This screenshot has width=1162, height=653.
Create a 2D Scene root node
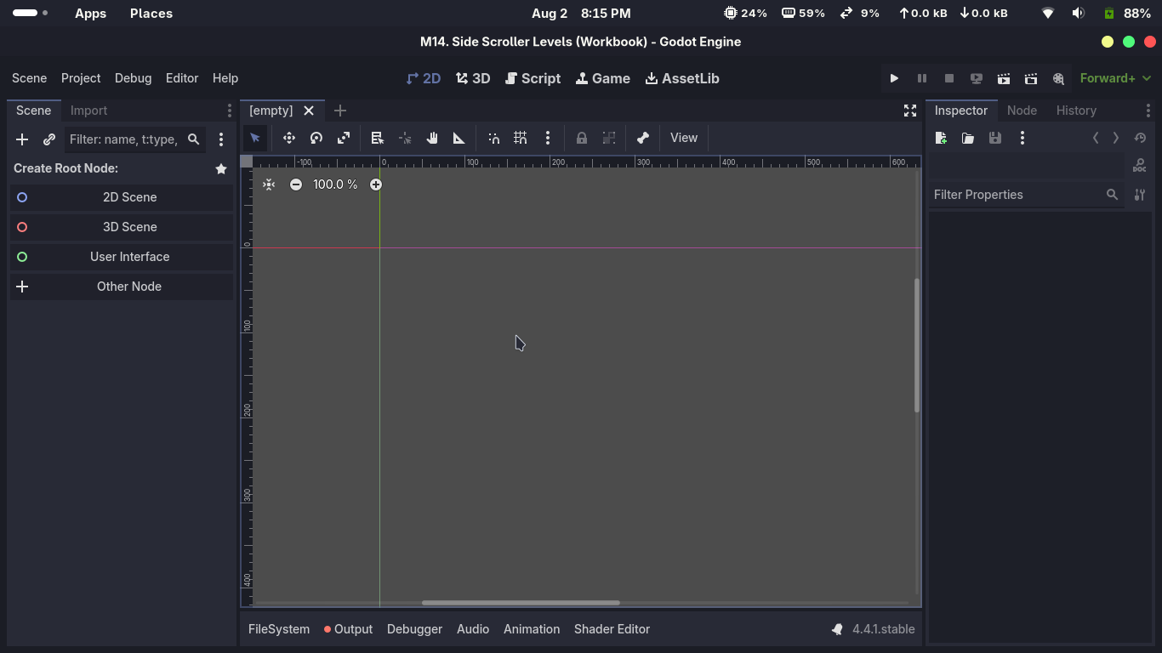(x=121, y=197)
